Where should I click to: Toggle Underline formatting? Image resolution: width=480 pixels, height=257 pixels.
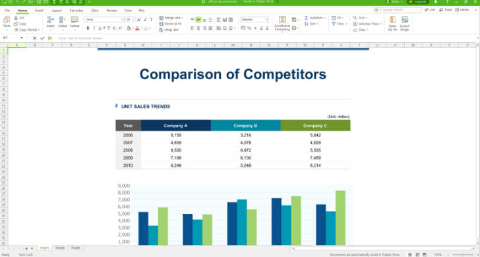100,28
